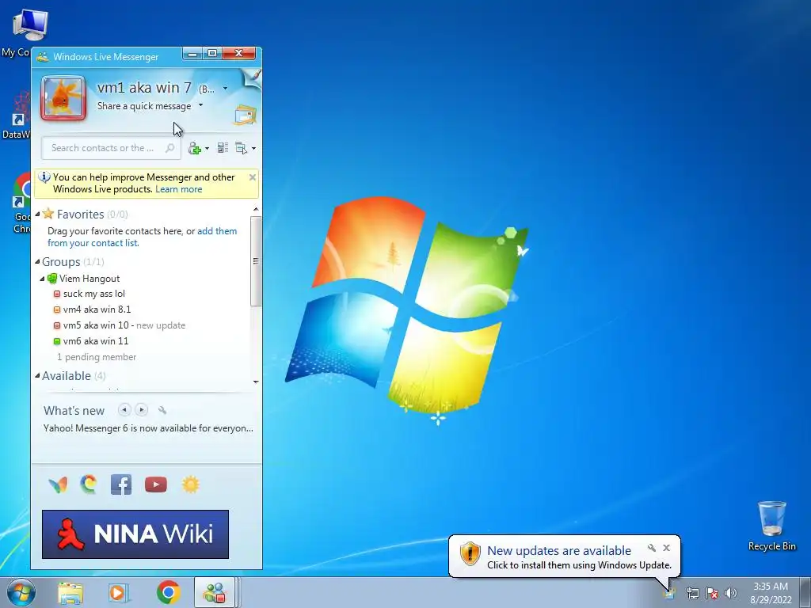Select contact vm4 aka win 8.1
Viewport: 811px width, 608px height.
pyautogui.click(x=97, y=310)
